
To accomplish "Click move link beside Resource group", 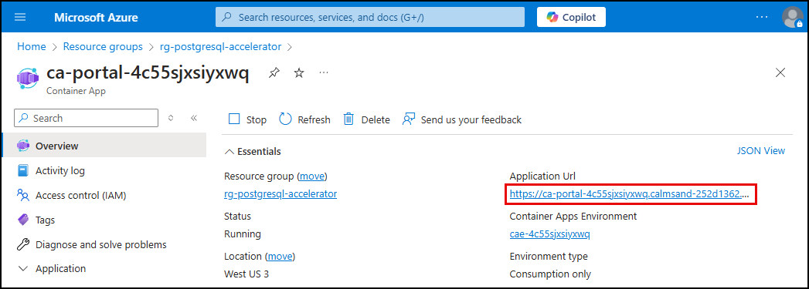I will pyautogui.click(x=313, y=176).
